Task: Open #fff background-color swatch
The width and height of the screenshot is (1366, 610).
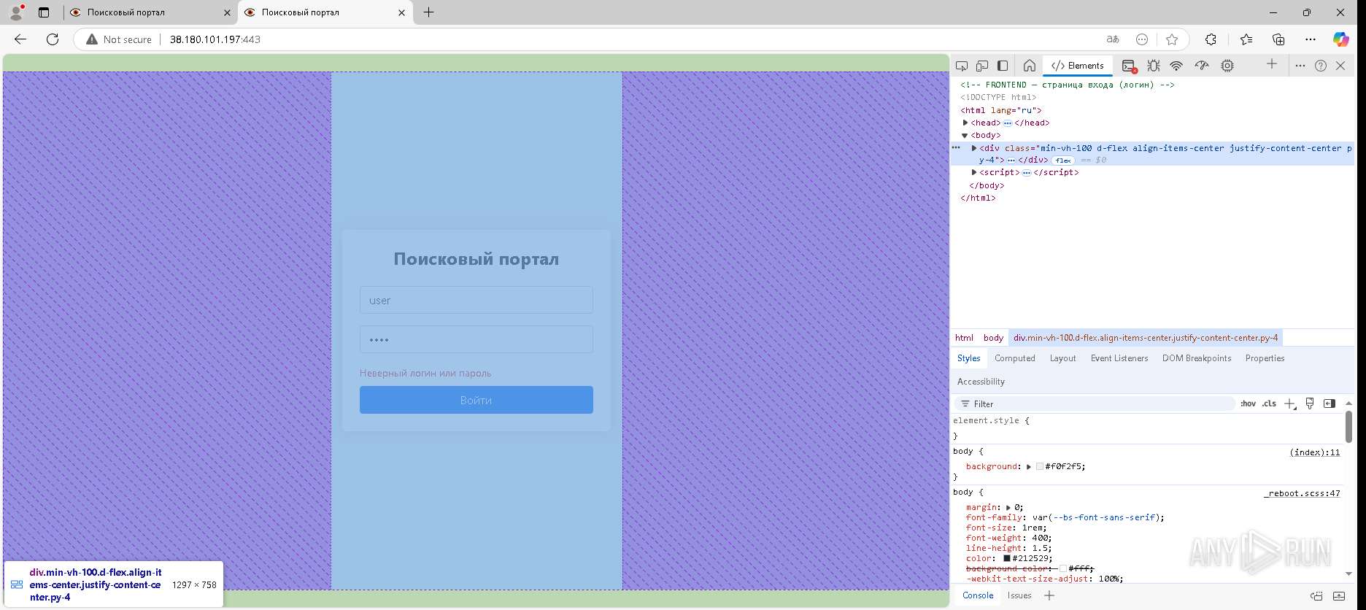Action: 1063,568
